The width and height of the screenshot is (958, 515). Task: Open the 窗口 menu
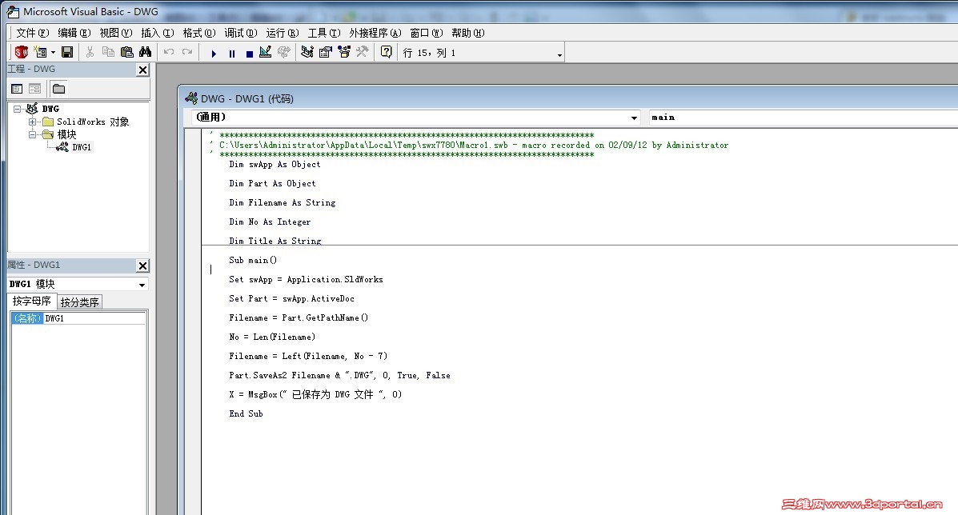[x=426, y=33]
